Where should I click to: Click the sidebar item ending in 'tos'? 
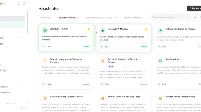[x=2, y=44]
